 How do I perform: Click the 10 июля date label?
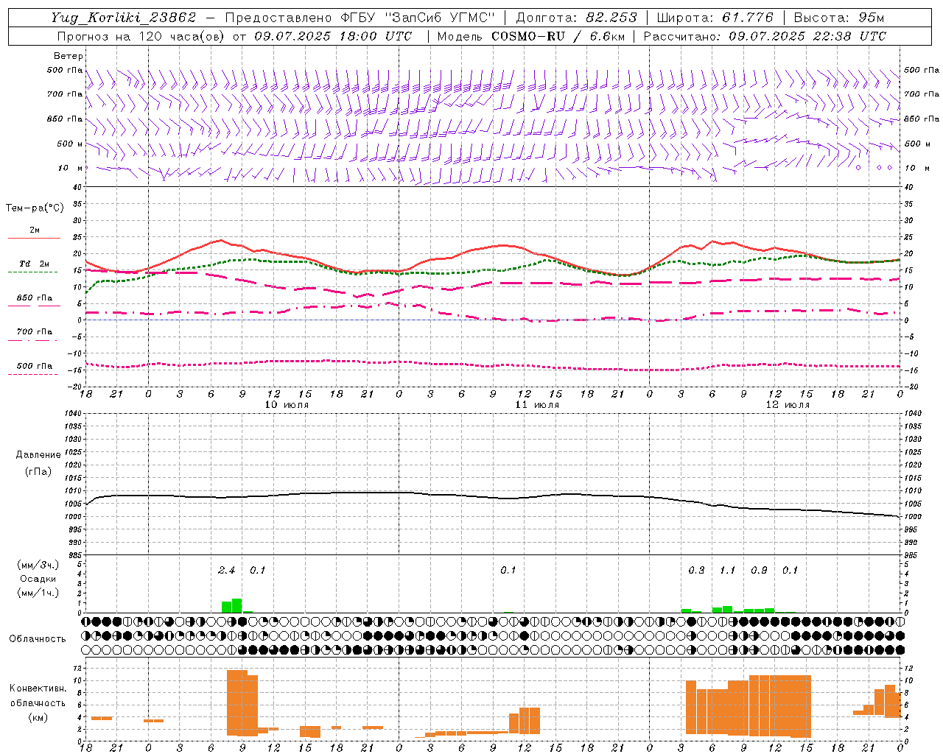pos(287,405)
